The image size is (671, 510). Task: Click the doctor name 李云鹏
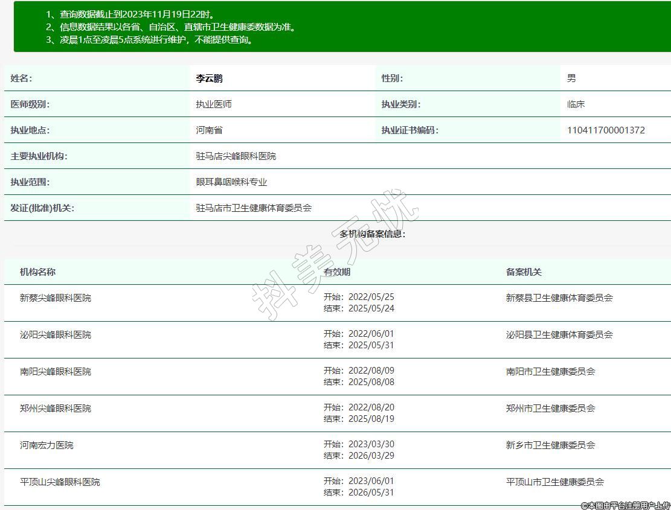pos(209,78)
